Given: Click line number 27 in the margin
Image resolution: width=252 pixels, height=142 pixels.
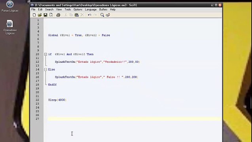Looking at the screenshot, I should point(37,119).
